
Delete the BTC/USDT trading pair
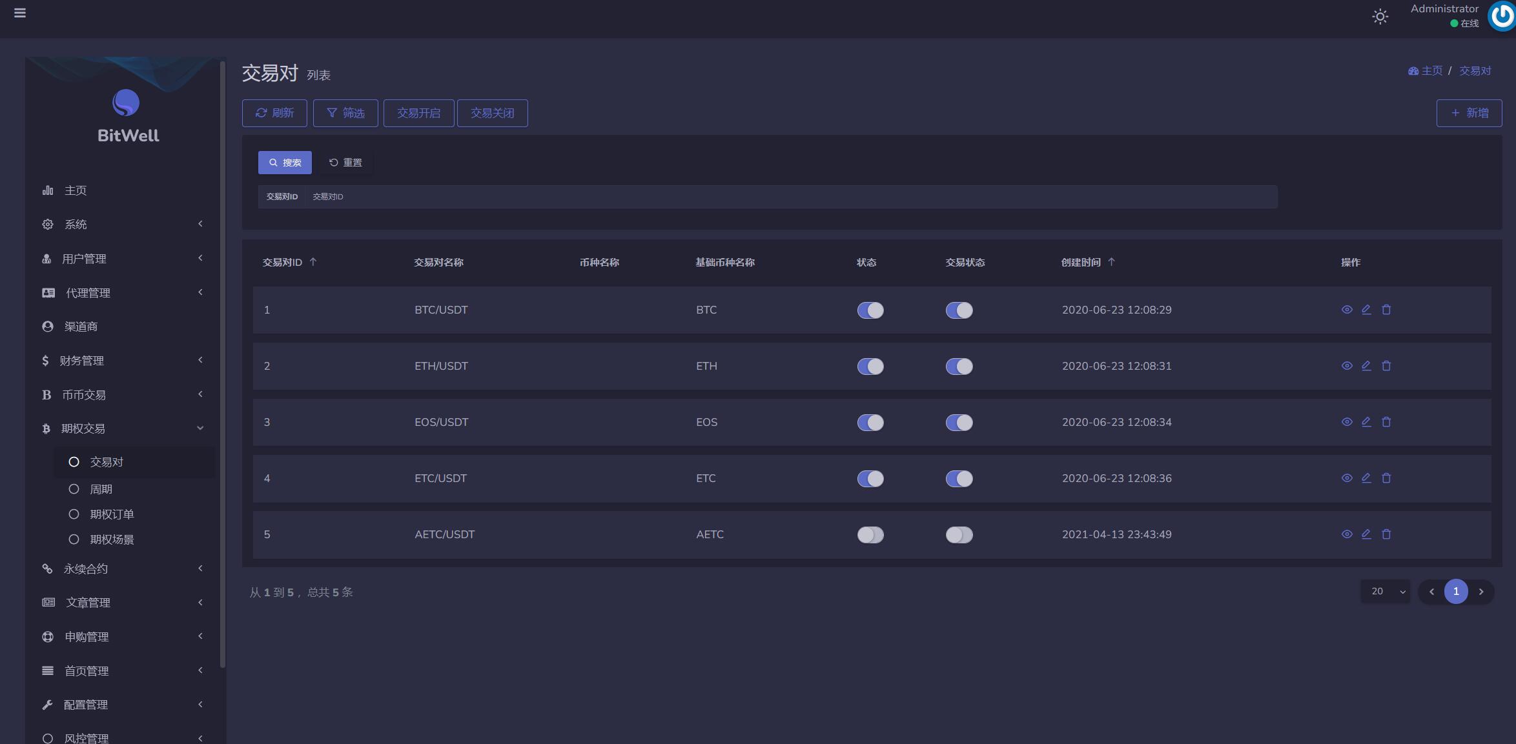1386,310
